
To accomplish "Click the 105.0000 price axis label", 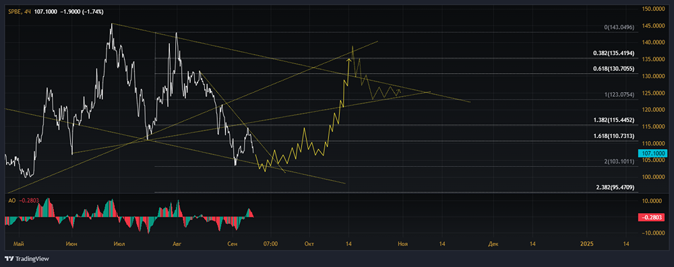I will point(653,160).
